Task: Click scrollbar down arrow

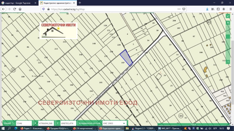Action: pyautogui.click(x=233, y=125)
